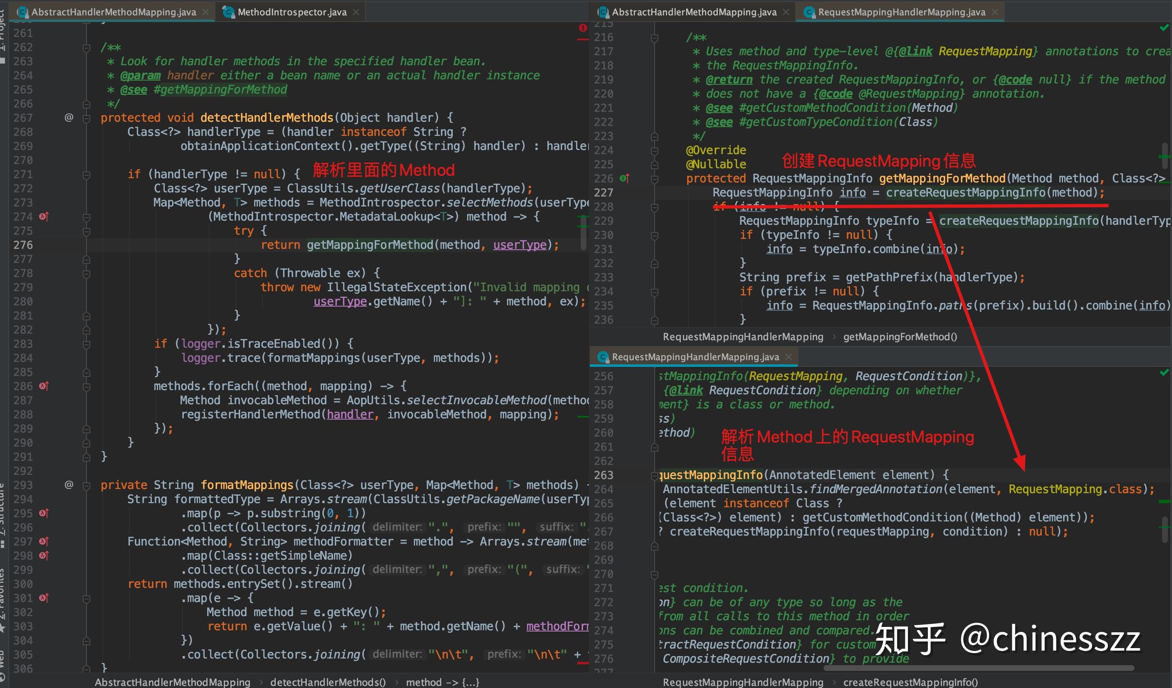The width and height of the screenshot is (1172, 688).
Task: Close the bottom RequestMappingHandlerMapping.java tab
Action: pyautogui.click(x=788, y=357)
